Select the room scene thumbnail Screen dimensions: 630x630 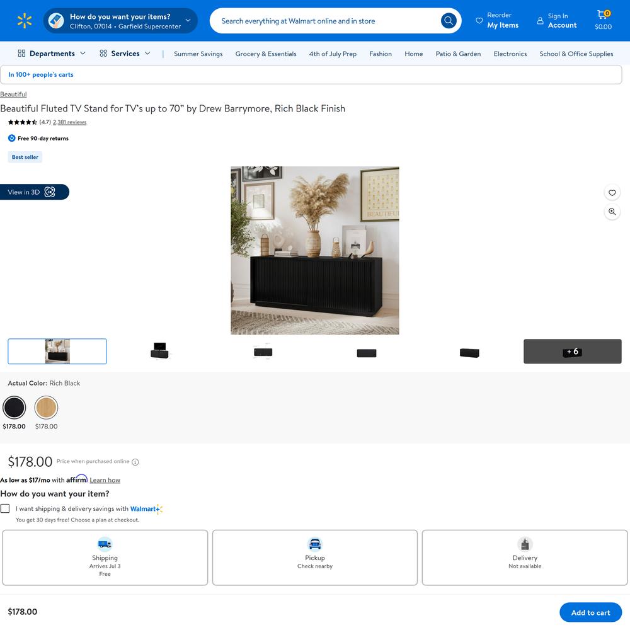coord(57,352)
